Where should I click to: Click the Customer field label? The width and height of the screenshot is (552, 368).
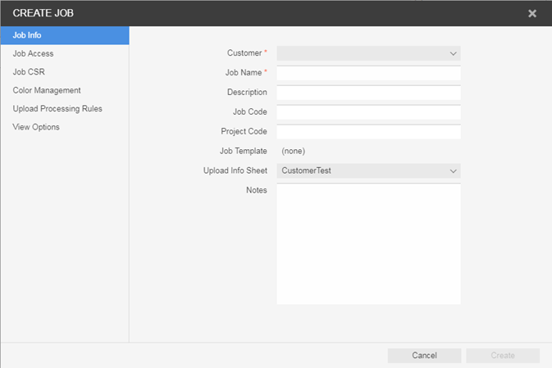(244, 53)
